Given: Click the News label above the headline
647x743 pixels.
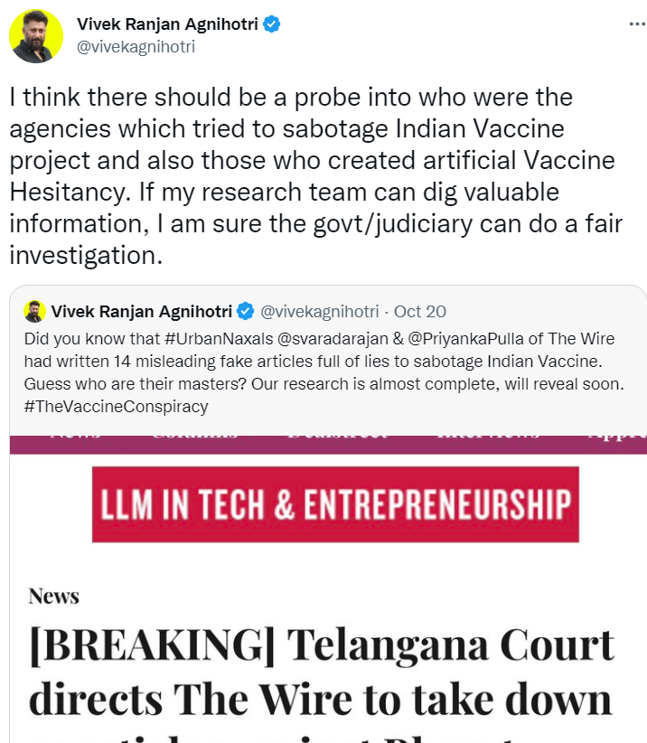Looking at the screenshot, I should click(53, 596).
